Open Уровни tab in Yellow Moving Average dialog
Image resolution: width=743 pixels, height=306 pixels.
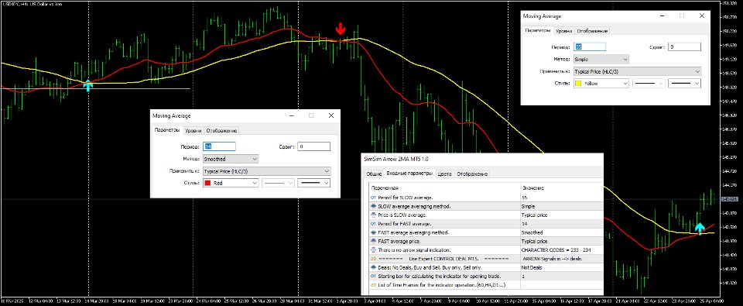click(x=563, y=31)
